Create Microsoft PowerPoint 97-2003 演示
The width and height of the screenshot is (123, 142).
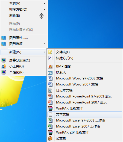pyautogui.click(x=85, y=96)
